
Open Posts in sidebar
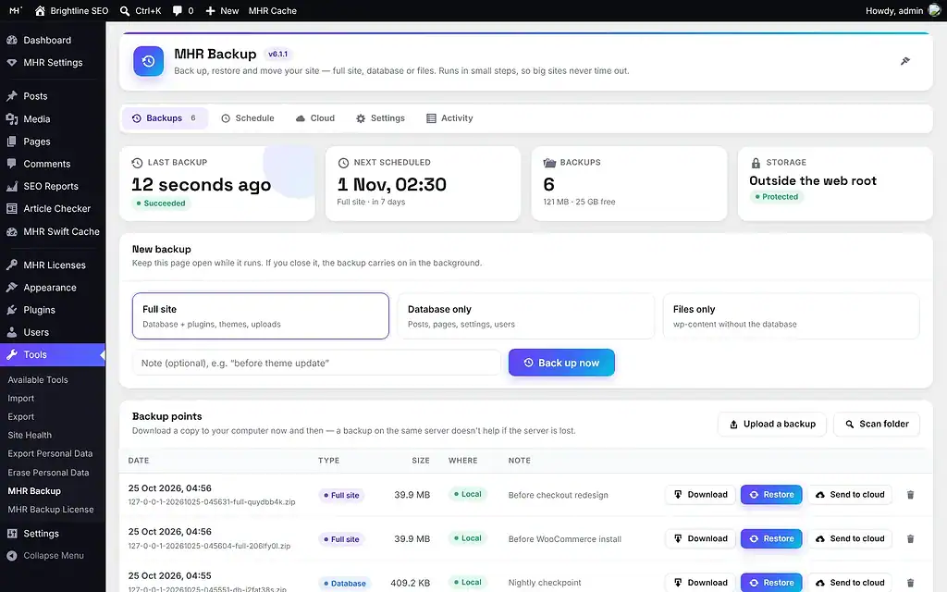[53, 96]
